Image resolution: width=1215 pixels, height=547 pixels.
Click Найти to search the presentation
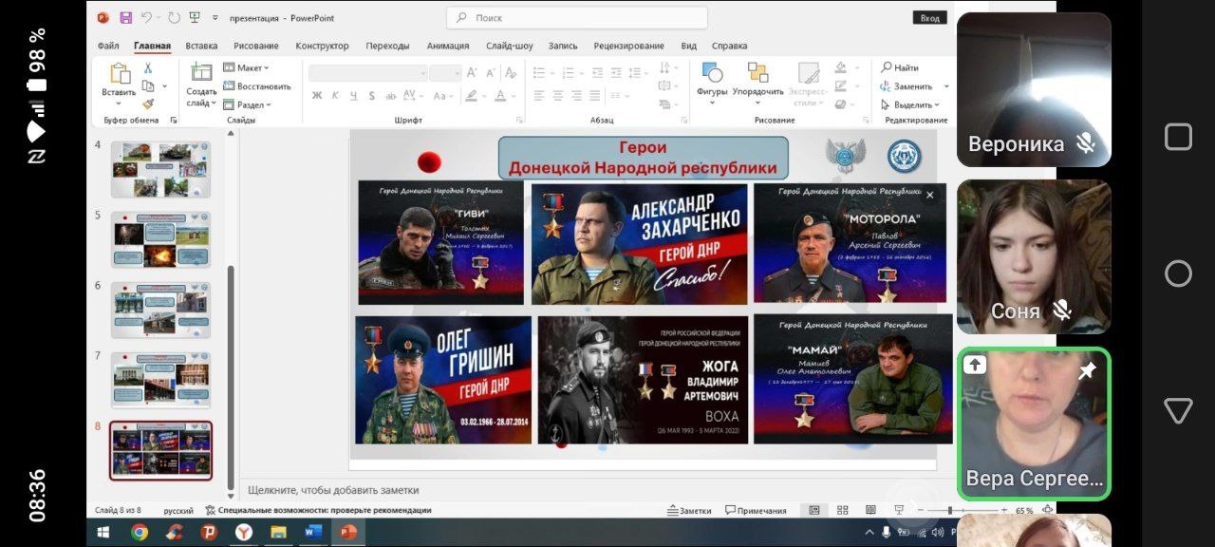[900, 67]
